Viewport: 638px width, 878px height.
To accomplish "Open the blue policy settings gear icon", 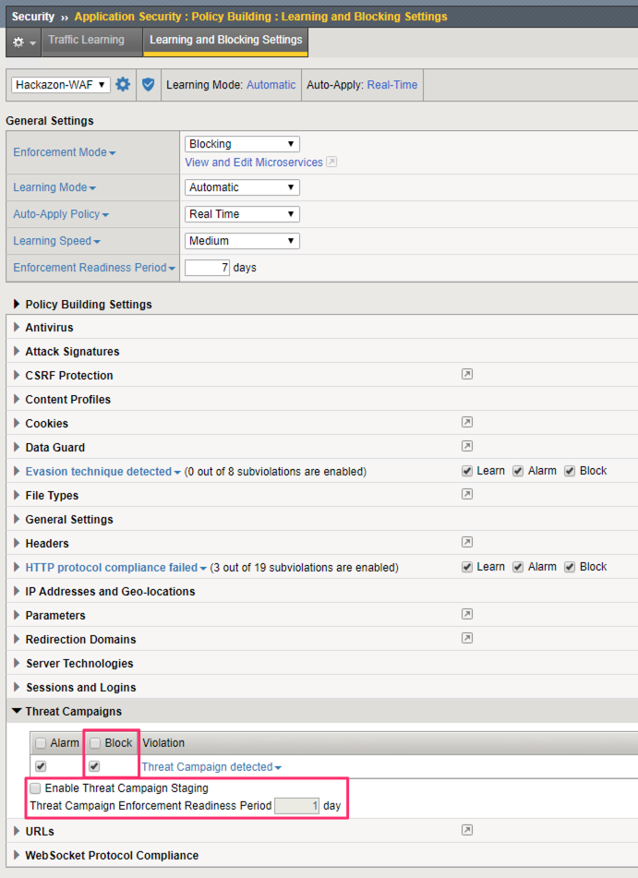I will tap(123, 85).
